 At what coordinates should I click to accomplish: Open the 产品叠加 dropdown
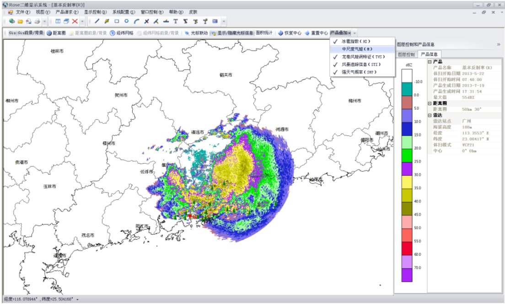[340, 33]
